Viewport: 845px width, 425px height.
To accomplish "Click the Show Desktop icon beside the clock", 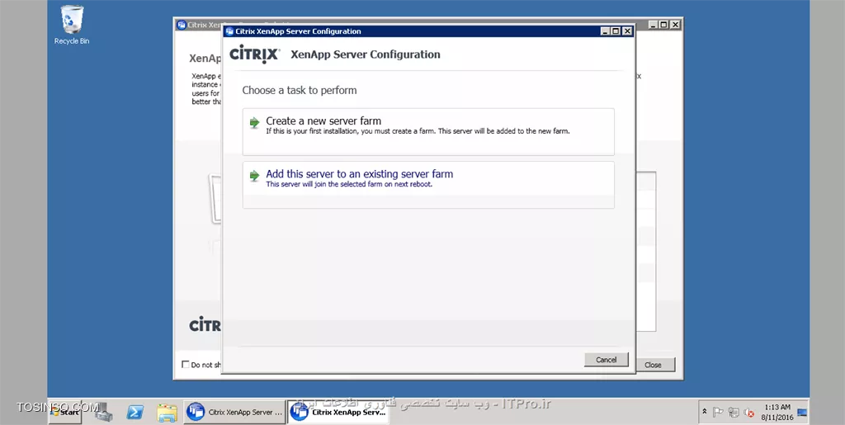I will [x=802, y=413].
